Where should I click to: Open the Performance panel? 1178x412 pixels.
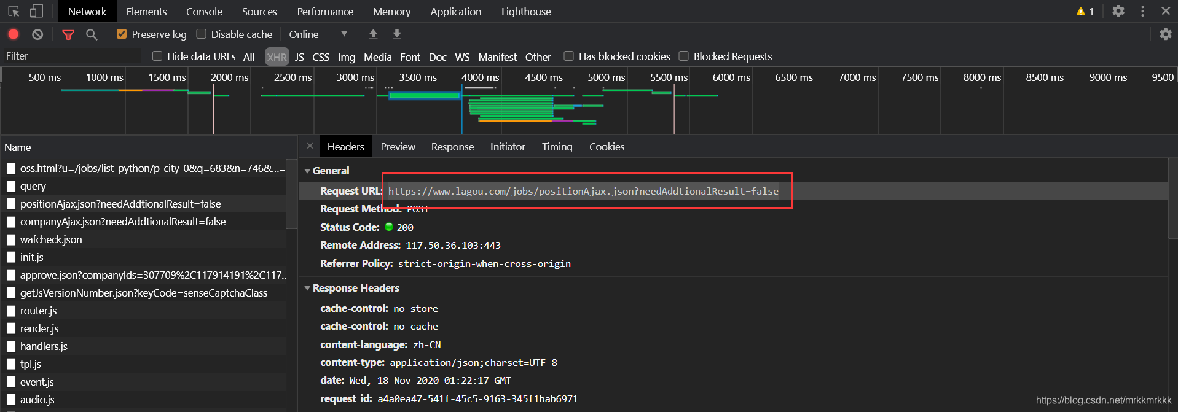tap(325, 12)
